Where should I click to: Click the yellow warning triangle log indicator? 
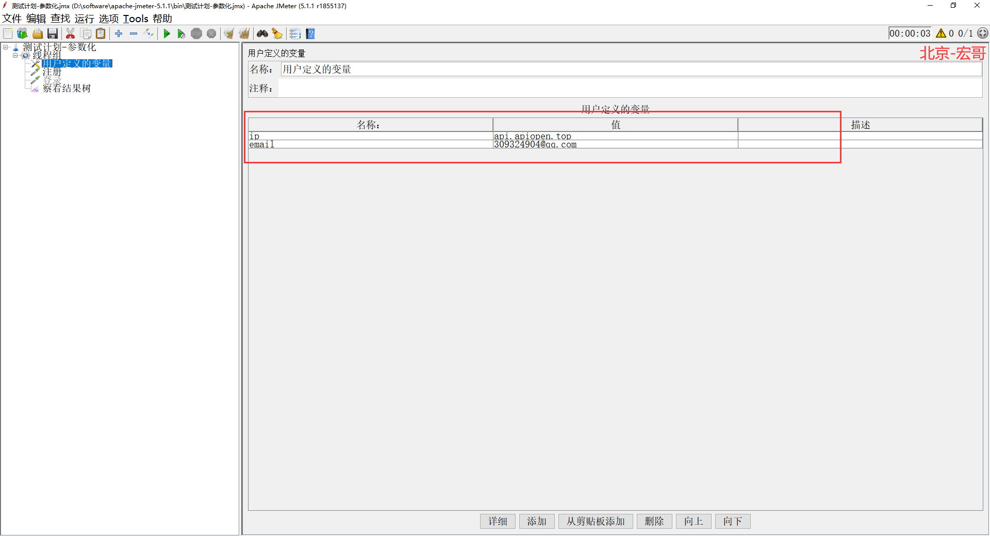(x=941, y=33)
